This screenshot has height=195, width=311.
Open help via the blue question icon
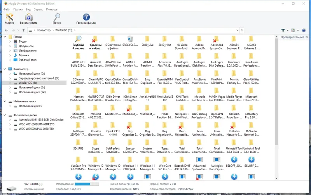coord(304,30)
